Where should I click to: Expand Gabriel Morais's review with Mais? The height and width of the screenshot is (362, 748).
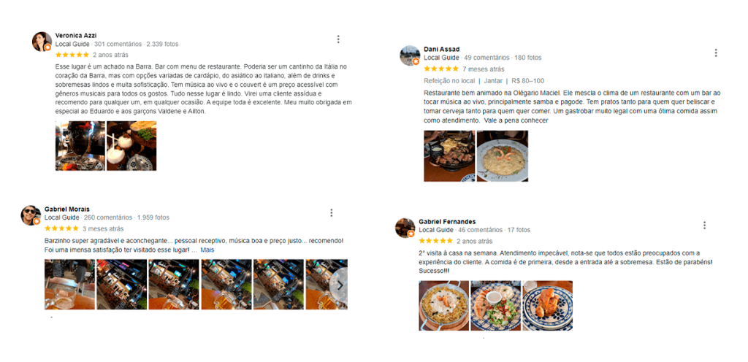tap(207, 250)
